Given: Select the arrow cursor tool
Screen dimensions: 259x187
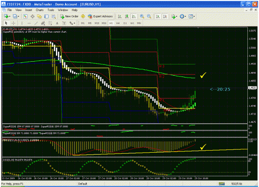Looking at the screenshot, I should (6, 23).
